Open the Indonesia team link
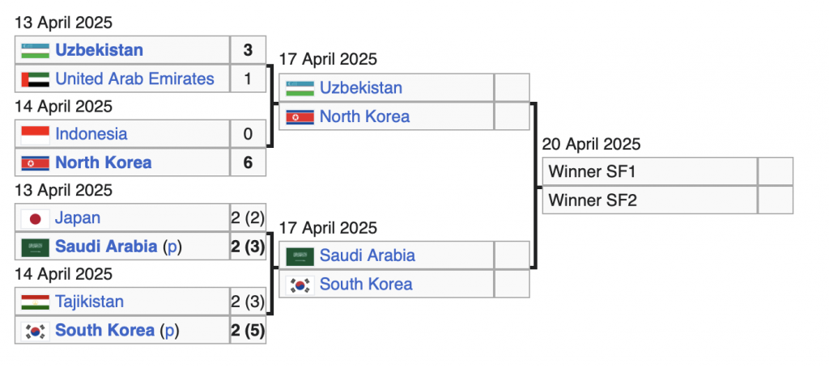The height and width of the screenshot is (367, 829). click(x=91, y=134)
